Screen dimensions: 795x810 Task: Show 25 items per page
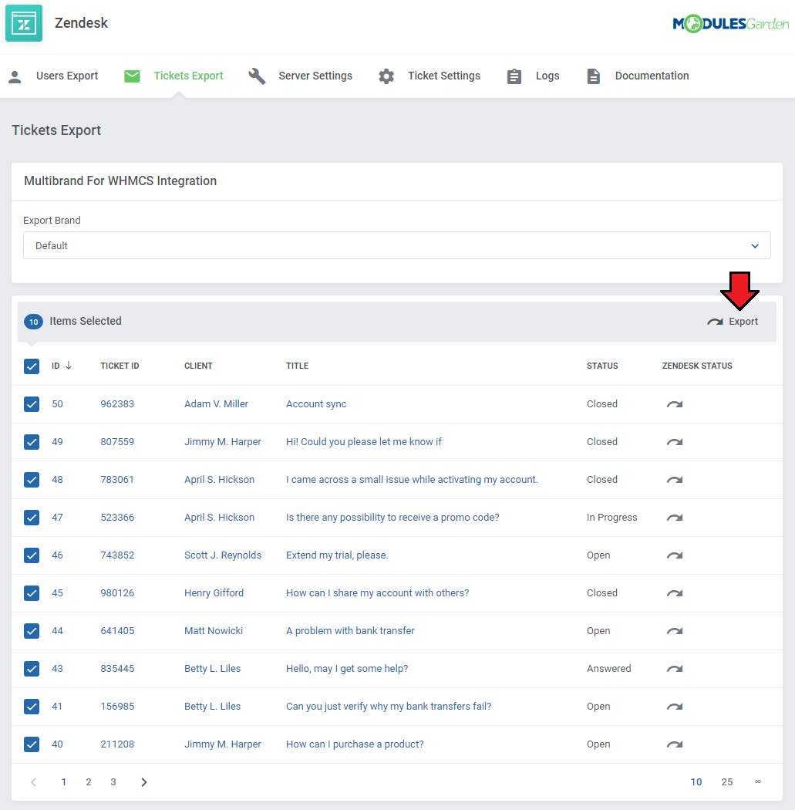[x=727, y=782]
